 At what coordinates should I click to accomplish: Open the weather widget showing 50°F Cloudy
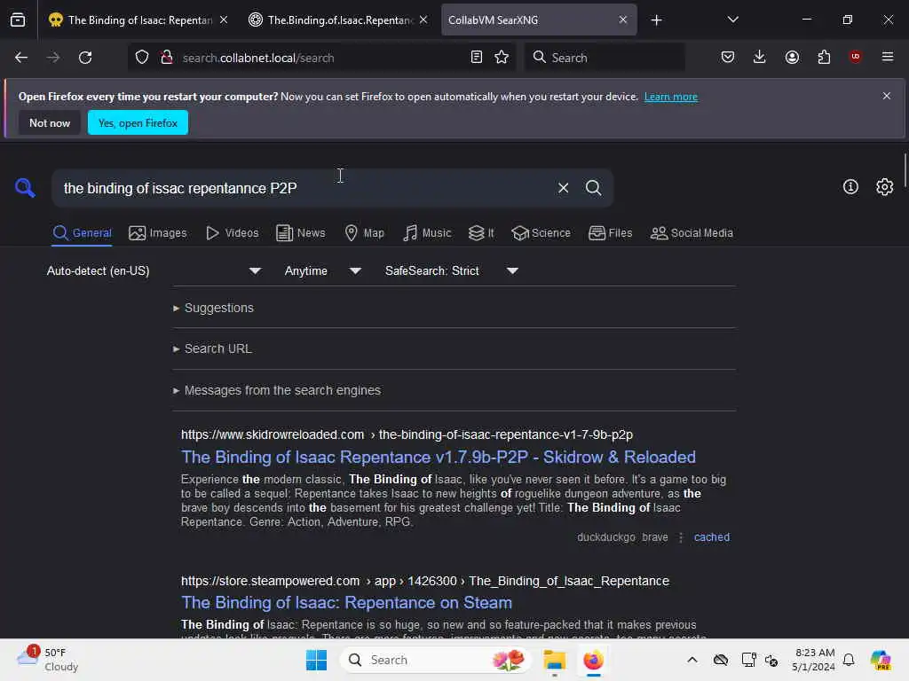pos(48,660)
